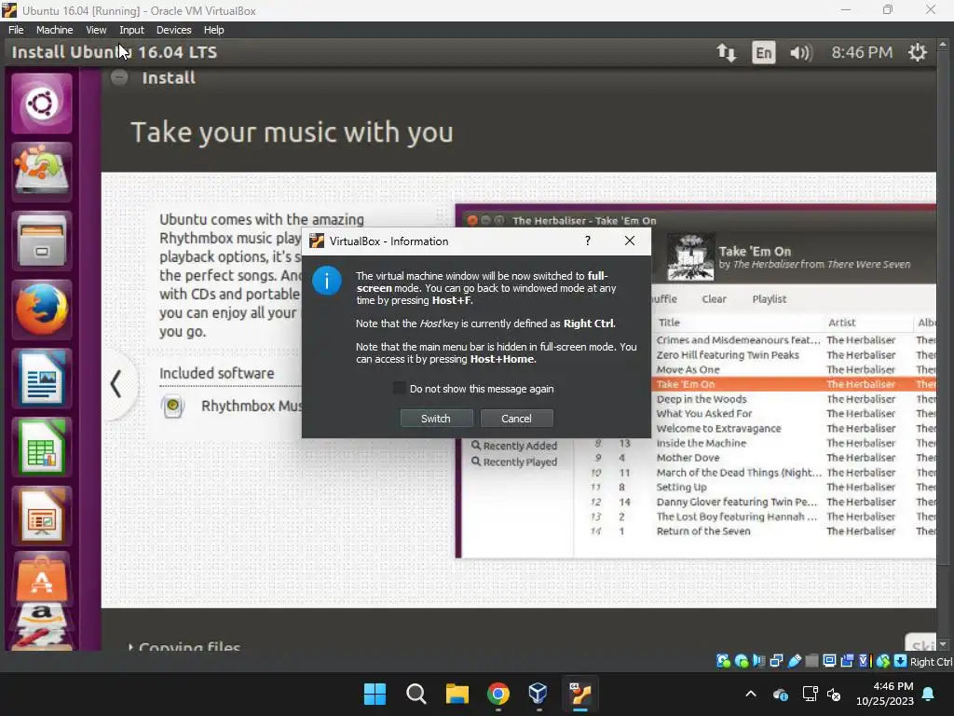Select the 'Take 'Em On' highlighted track row
The image size is (954, 716).
pos(794,384)
